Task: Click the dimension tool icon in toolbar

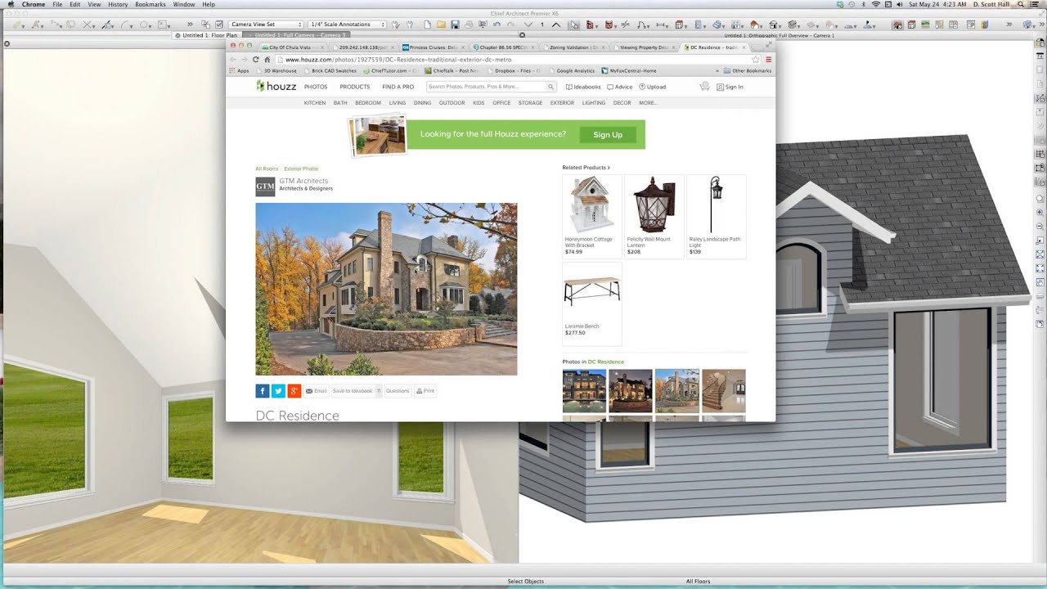Action: (662, 25)
